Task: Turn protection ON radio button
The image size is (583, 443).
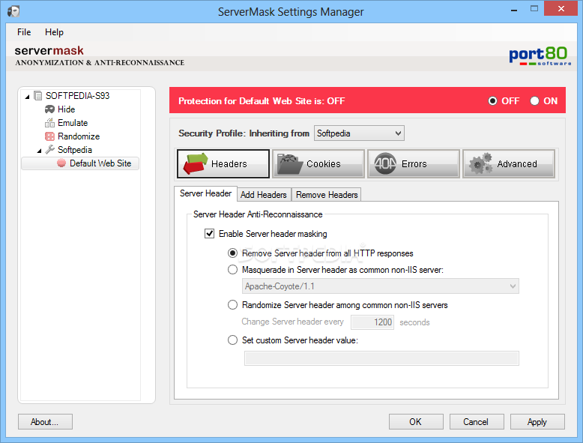Action: point(534,100)
